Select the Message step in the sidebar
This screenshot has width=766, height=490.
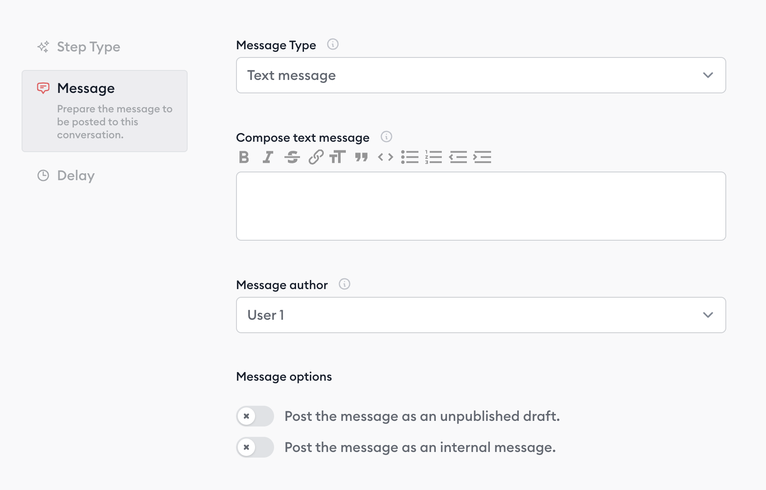click(105, 111)
